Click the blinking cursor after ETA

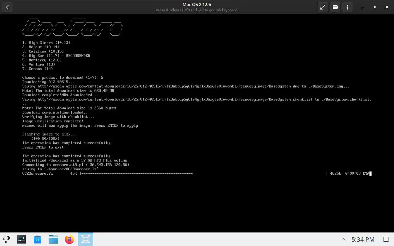coord(370,173)
